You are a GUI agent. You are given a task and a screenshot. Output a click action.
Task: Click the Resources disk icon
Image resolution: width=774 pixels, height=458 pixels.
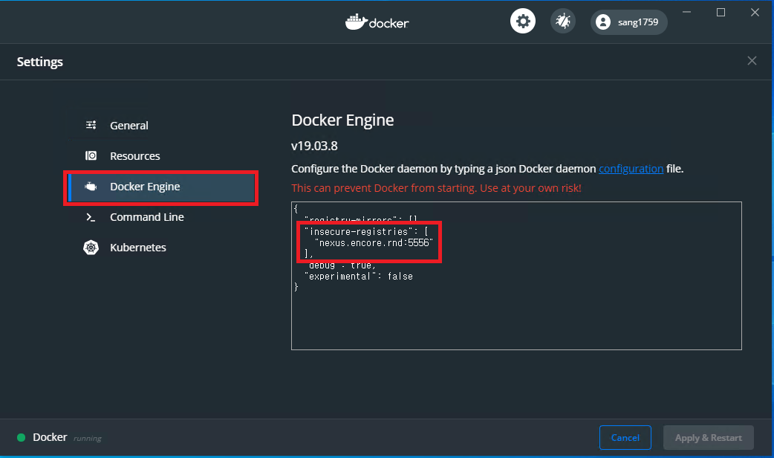point(91,155)
